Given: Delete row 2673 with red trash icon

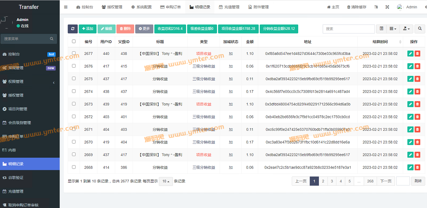Looking at the screenshot, I should pos(417,104).
